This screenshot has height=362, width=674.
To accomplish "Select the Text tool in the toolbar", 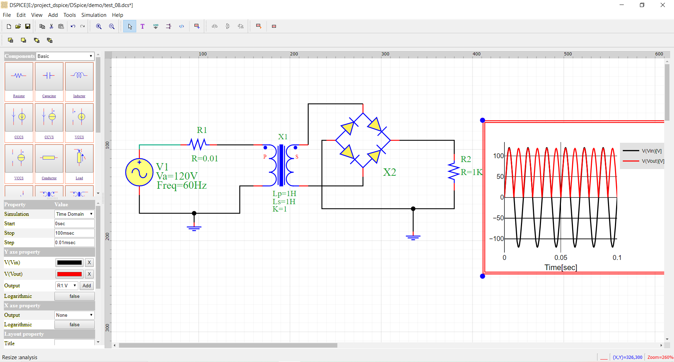I will pos(143,26).
